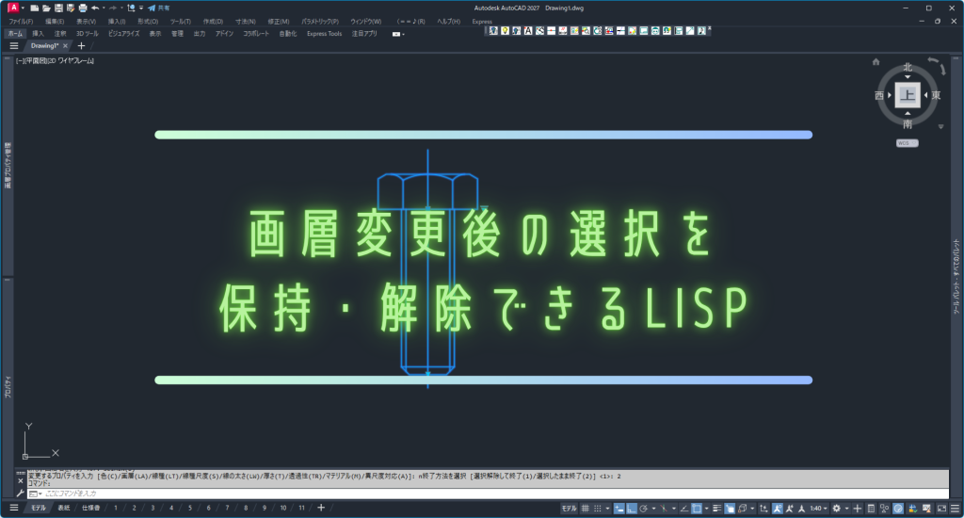Open a file with the folder icon
This screenshot has height=518, width=964.
click(46, 8)
